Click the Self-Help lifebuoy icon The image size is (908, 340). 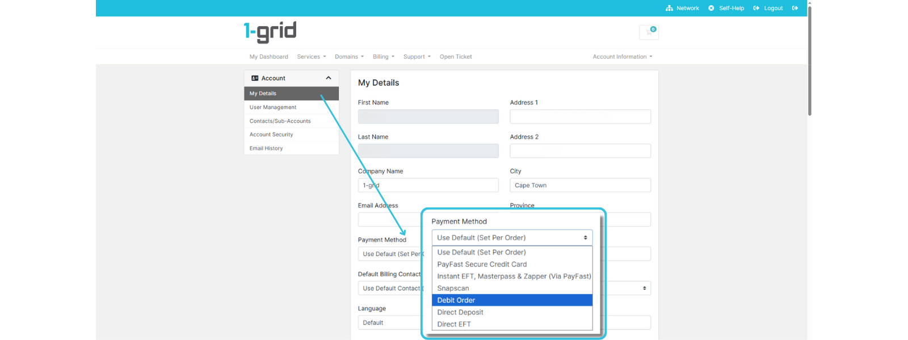pyautogui.click(x=711, y=8)
